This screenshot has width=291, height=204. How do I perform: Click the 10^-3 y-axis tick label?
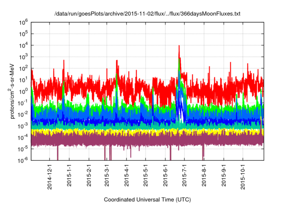point(23,126)
